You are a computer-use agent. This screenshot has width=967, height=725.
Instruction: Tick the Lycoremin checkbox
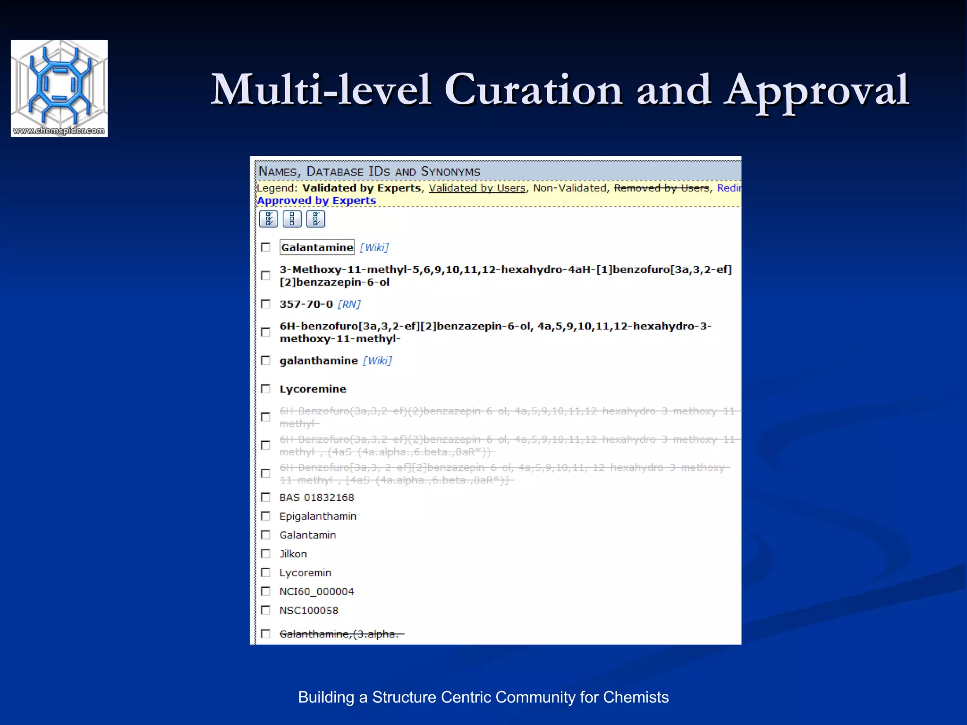[266, 573]
